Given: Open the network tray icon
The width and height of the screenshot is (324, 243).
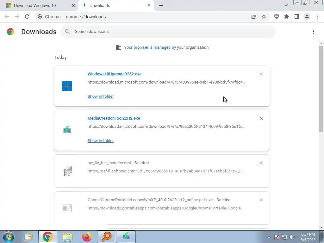Looking at the screenshot, I should (x=284, y=237).
